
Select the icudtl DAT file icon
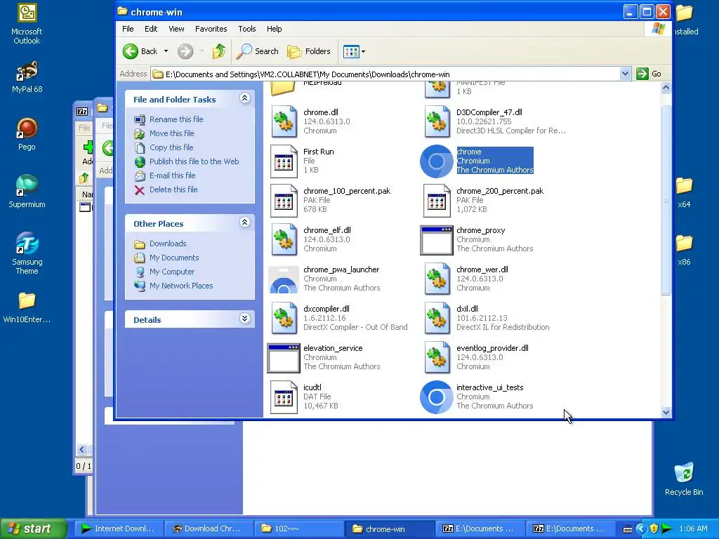click(x=284, y=397)
